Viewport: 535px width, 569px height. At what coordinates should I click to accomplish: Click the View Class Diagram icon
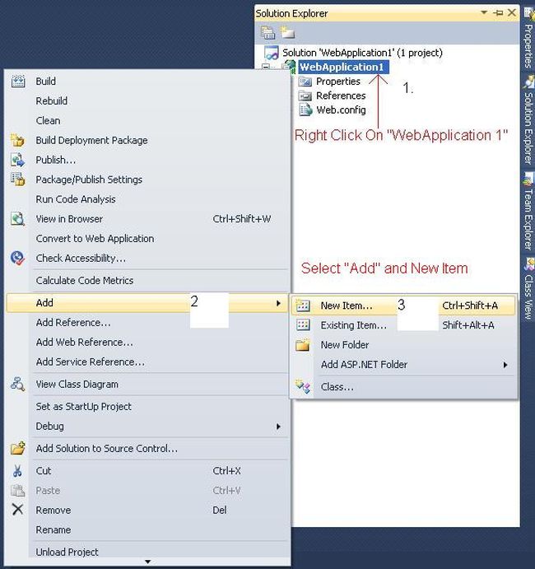tap(17, 385)
